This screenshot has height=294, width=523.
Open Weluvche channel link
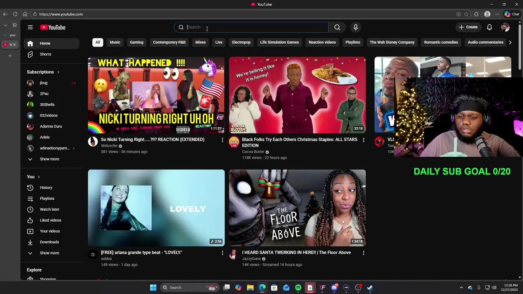coord(109,146)
